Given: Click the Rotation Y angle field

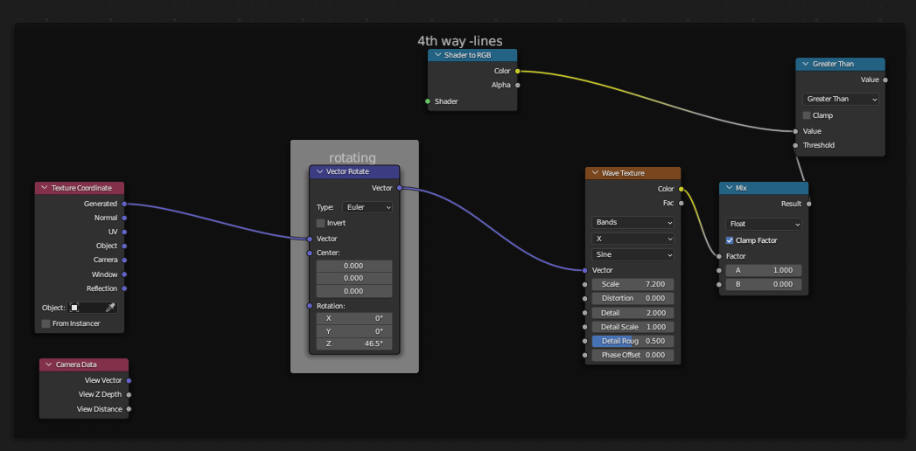Looking at the screenshot, I should pyautogui.click(x=354, y=331).
